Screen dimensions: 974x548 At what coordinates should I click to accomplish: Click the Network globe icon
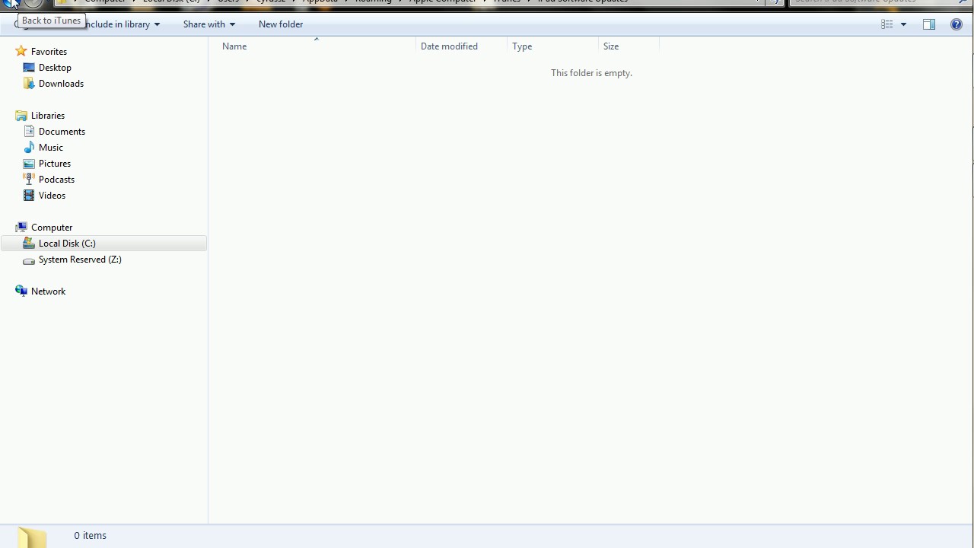(21, 292)
